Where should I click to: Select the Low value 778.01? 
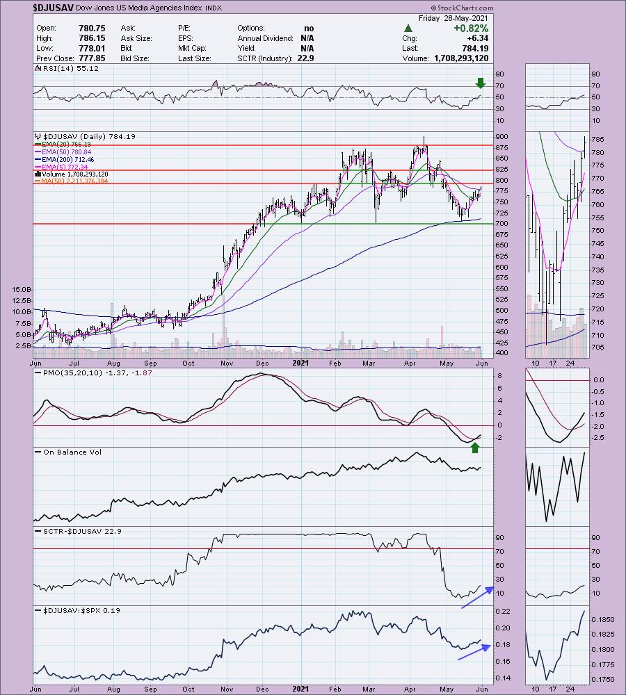coord(92,49)
